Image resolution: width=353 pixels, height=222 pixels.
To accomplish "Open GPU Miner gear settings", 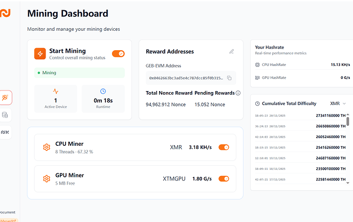I will click(47, 179).
